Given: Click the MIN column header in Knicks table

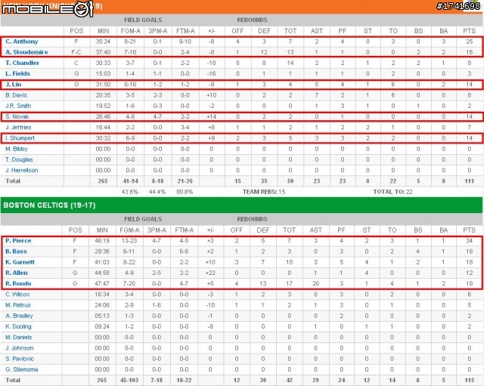Looking at the screenshot, I should click(103, 31).
